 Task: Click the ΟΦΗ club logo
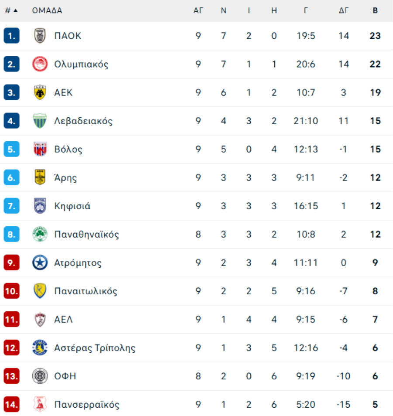(x=40, y=376)
